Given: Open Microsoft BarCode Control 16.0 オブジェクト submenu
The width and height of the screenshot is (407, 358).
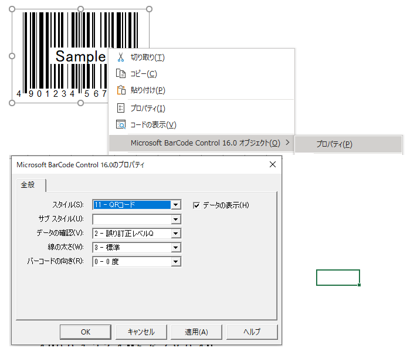Looking at the screenshot, I should pos(201,143).
